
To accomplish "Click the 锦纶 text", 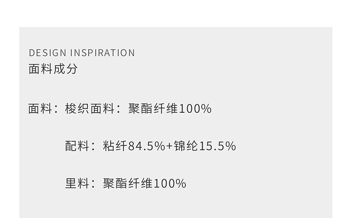I will [x=186, y=146].
